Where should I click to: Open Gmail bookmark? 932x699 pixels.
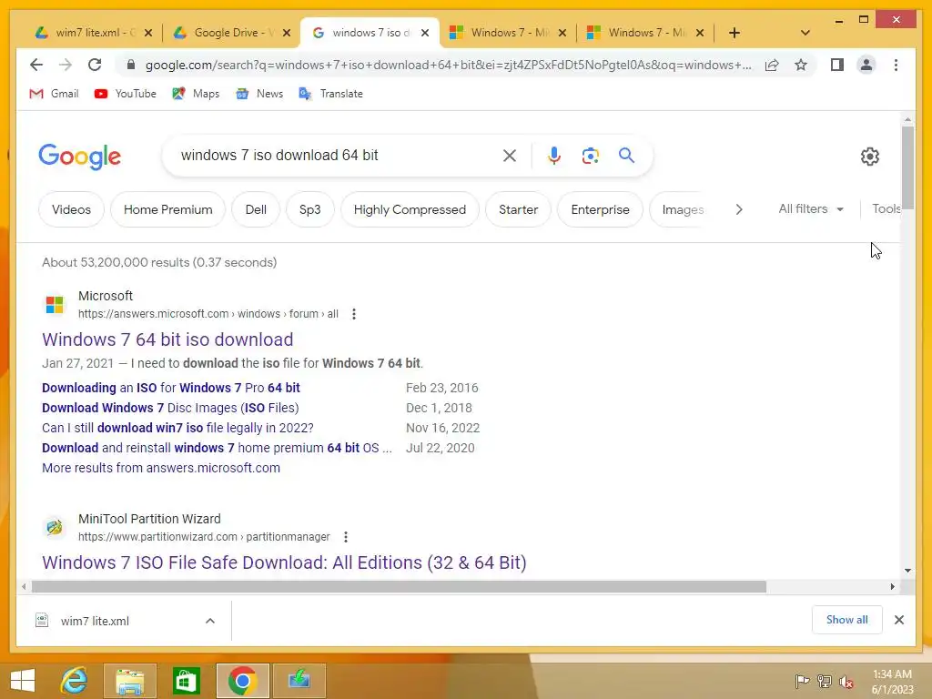(54, 94)
